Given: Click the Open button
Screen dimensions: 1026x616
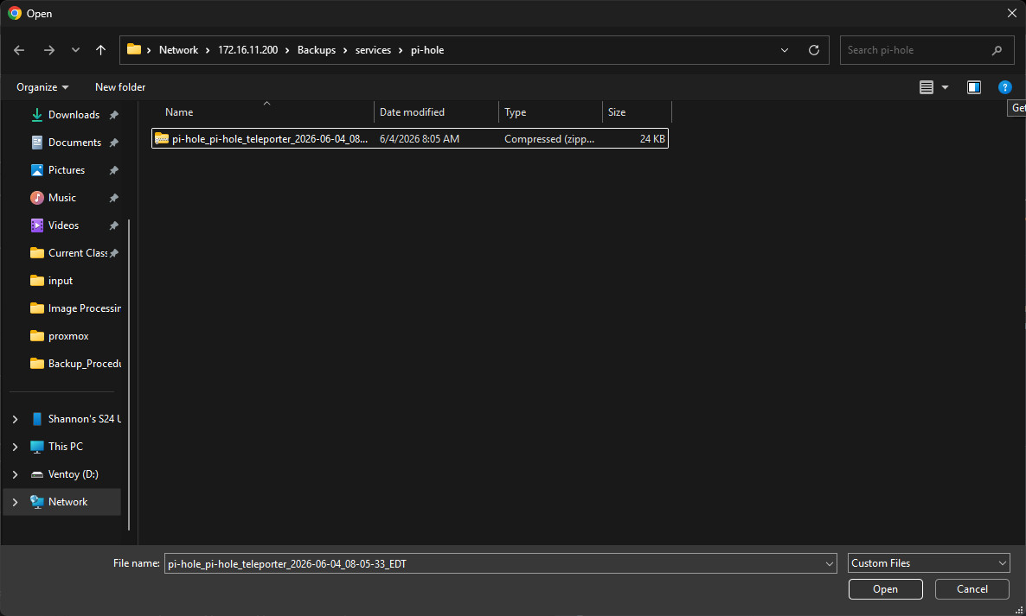Looking at the screenshot, I should click(x=885, y=589).
